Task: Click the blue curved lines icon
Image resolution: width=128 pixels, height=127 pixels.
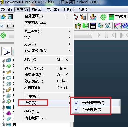Action: tap(125, 26)
